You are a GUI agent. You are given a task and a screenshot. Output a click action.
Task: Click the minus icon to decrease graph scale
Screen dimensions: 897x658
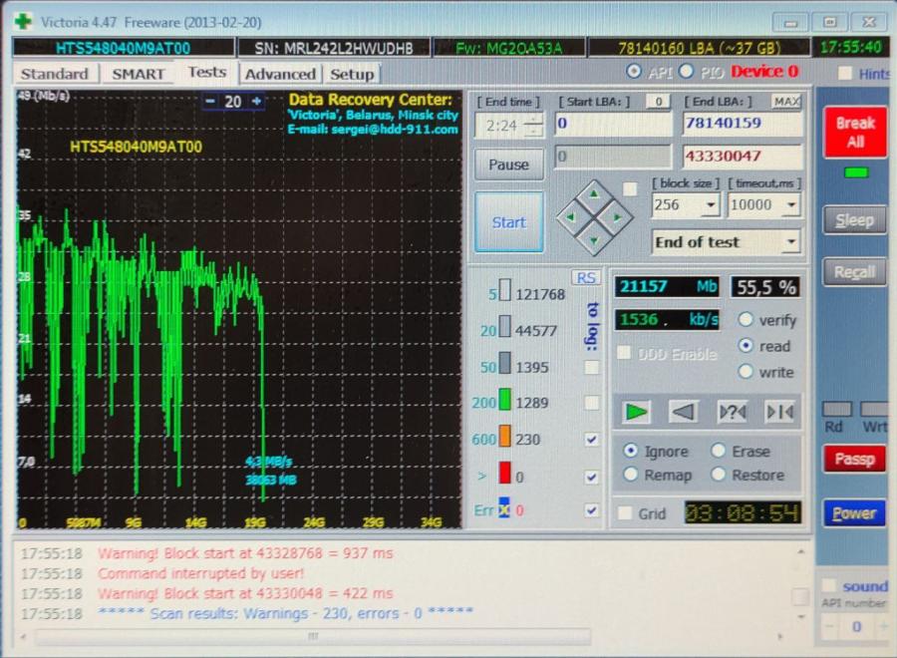tap(210, 102)
